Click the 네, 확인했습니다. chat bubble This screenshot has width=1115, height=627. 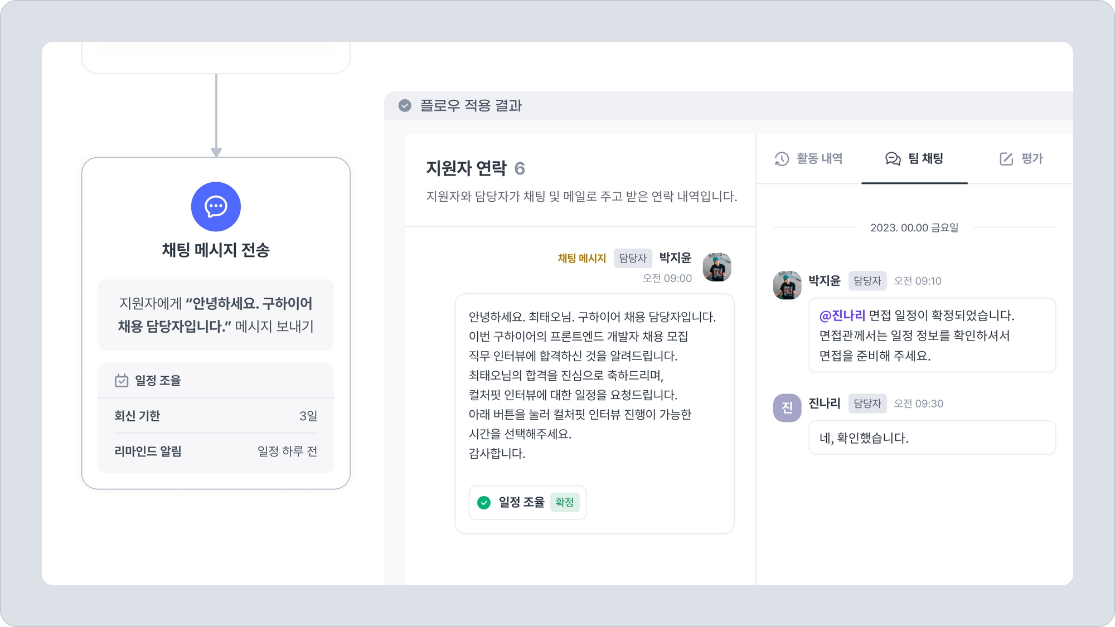click(932, 438)
